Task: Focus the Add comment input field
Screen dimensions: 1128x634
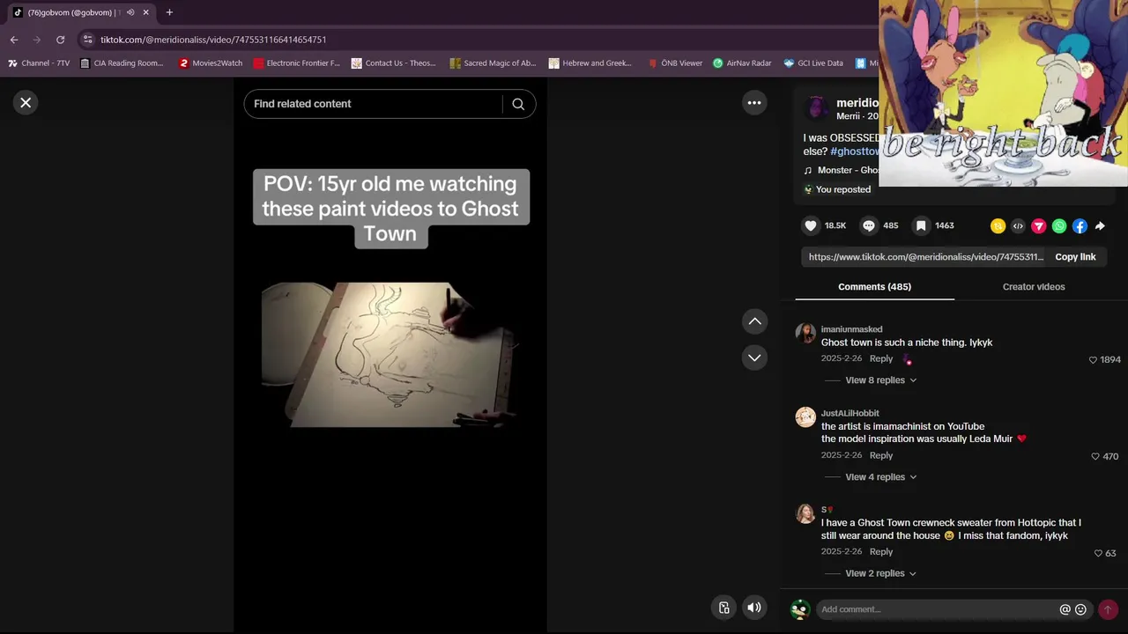Action: (x=936, y=609)
